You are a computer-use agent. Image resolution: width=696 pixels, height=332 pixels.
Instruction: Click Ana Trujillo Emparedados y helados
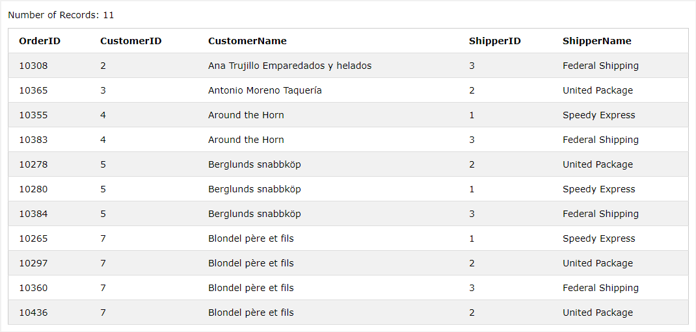[x=289, y=66]
